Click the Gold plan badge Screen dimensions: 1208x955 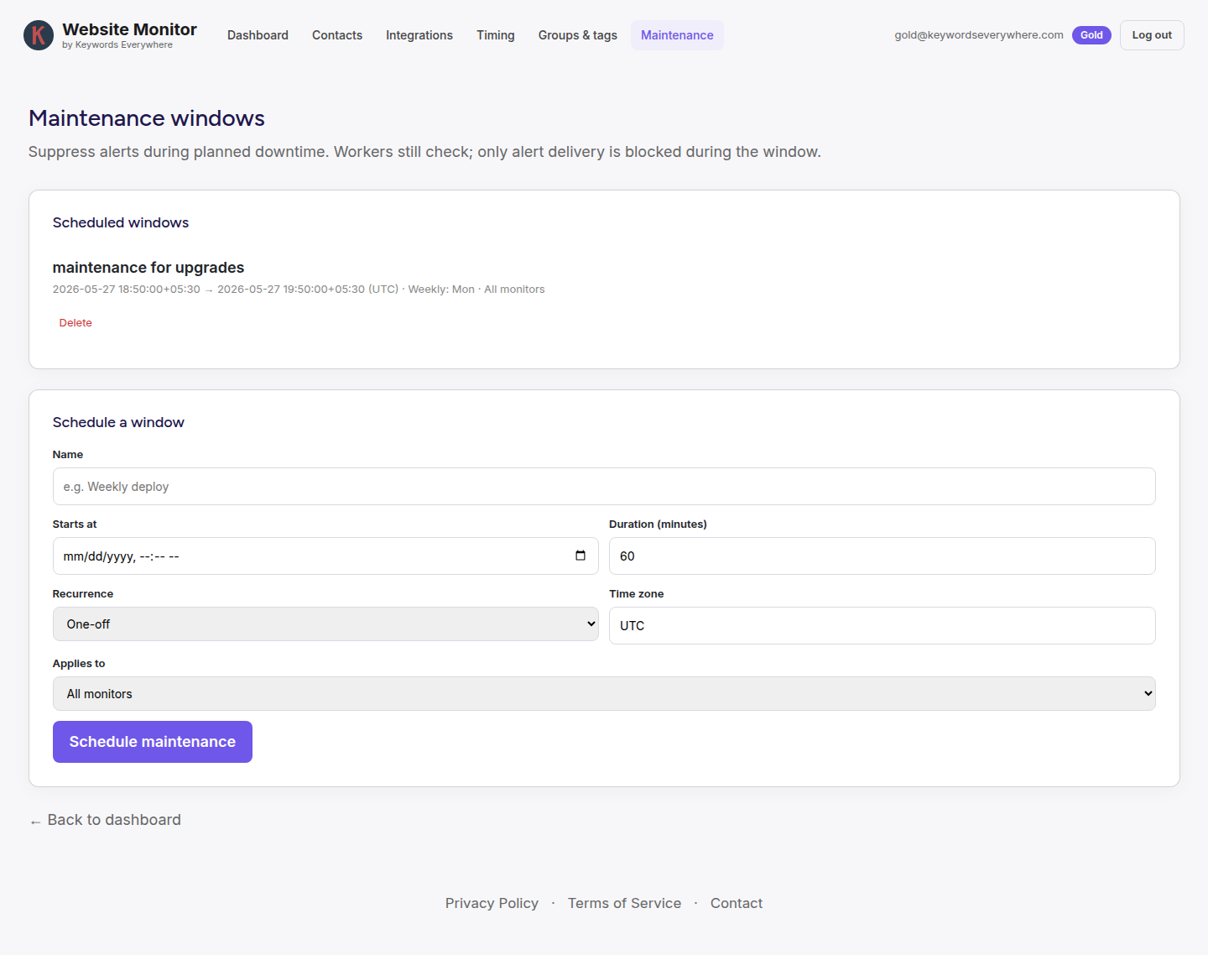point(1091,35)
